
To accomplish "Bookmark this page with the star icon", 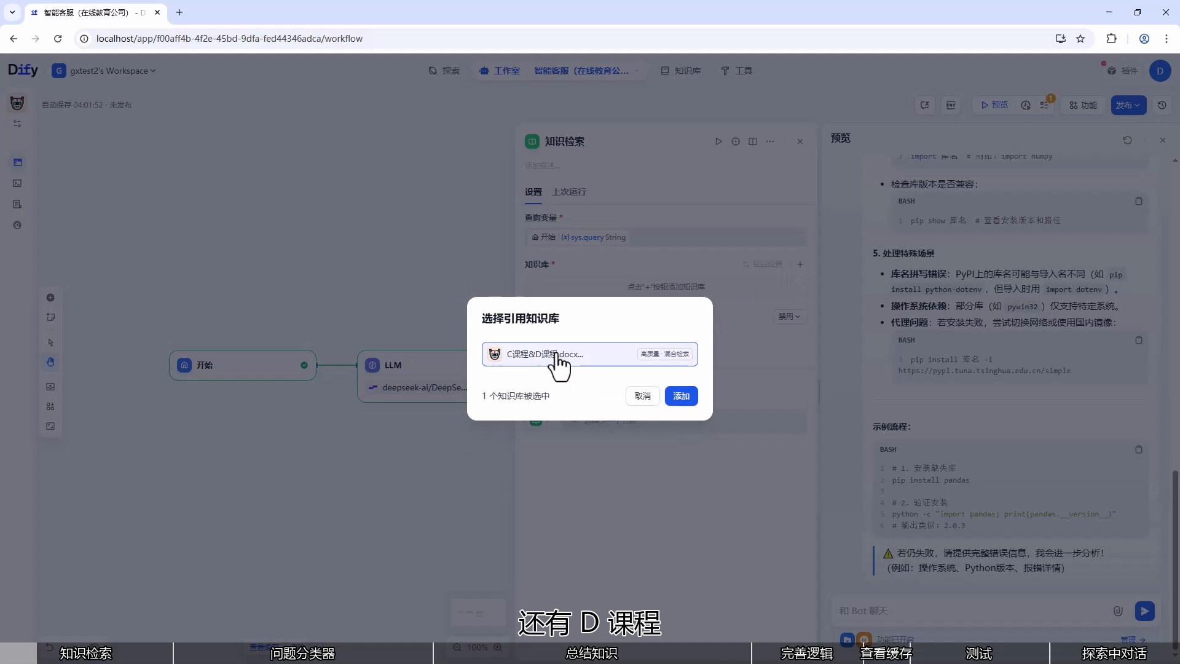I will click(1080, 39).
